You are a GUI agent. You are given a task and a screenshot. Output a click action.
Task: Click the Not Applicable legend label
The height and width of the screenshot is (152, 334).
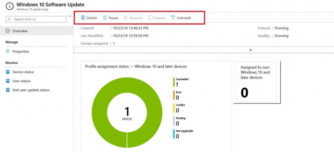[185, 131]
